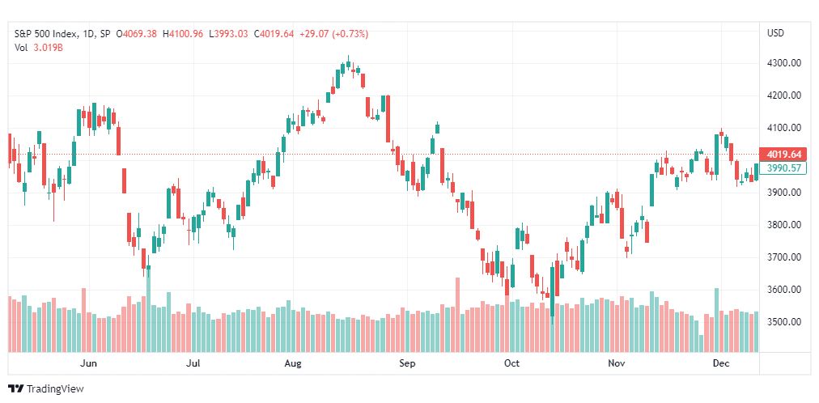Screen dimensions: 819x403
Task: Click the Vol 3.019B indicator label
Action: (39, 47)
